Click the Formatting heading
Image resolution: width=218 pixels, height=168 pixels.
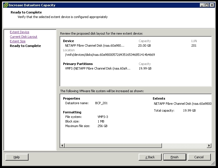click(72, 112)
